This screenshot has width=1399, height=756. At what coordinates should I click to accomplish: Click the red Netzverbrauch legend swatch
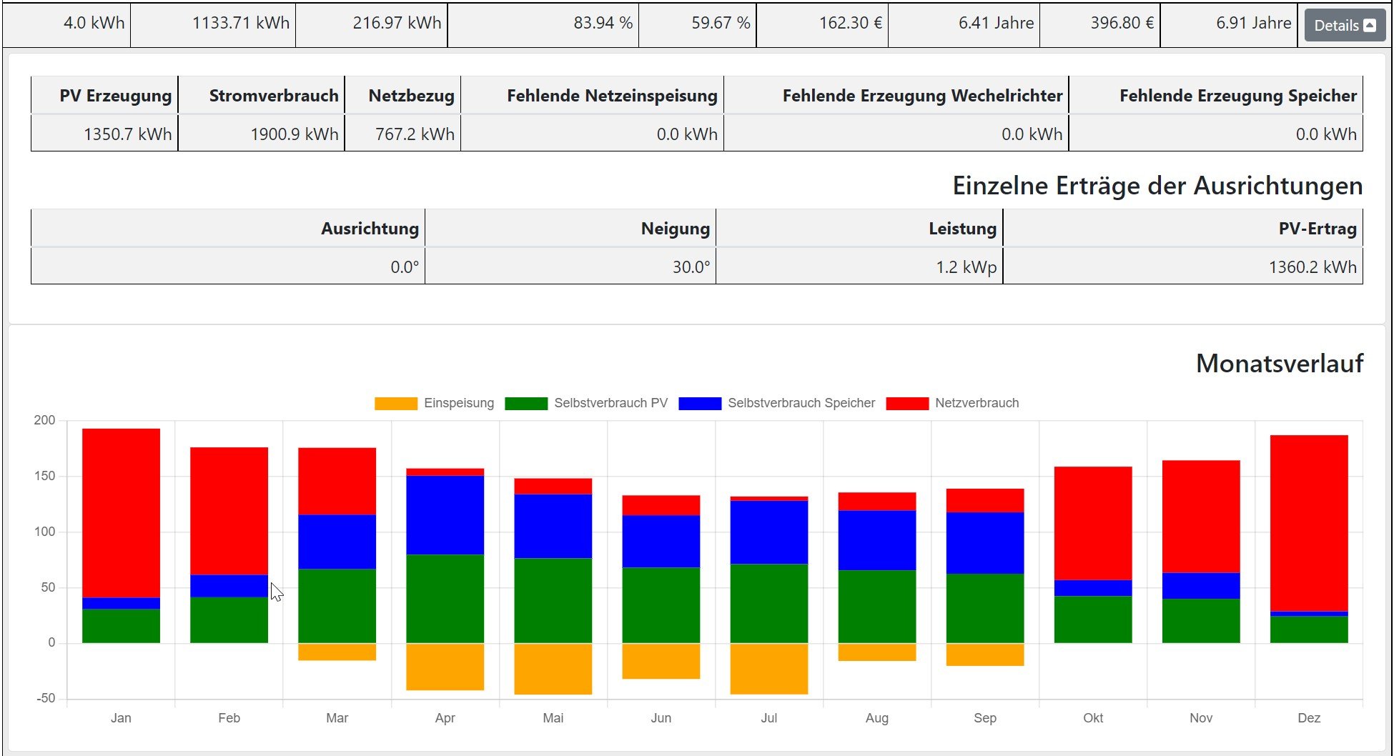pyautogui.click(x=906, y=404)
